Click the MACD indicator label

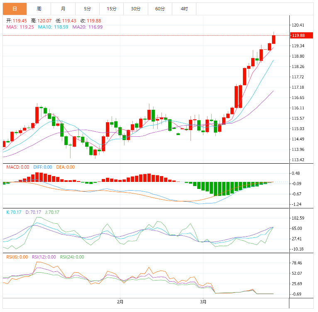(17, 167)
